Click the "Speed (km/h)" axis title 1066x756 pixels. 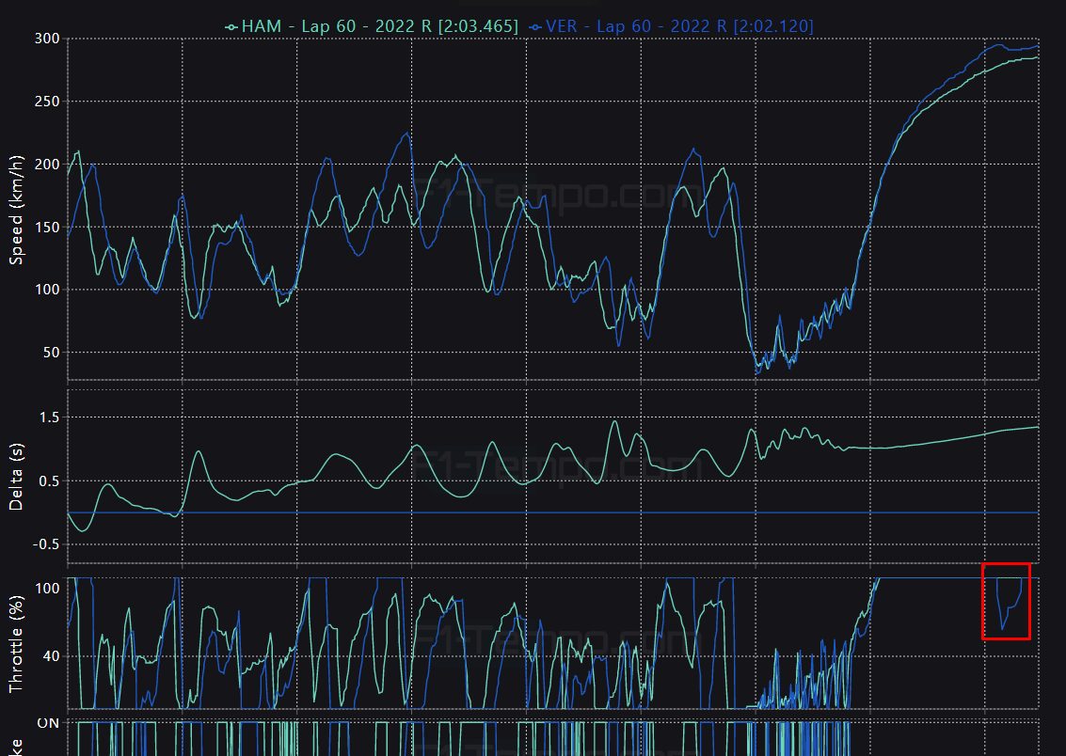[16, 210]
